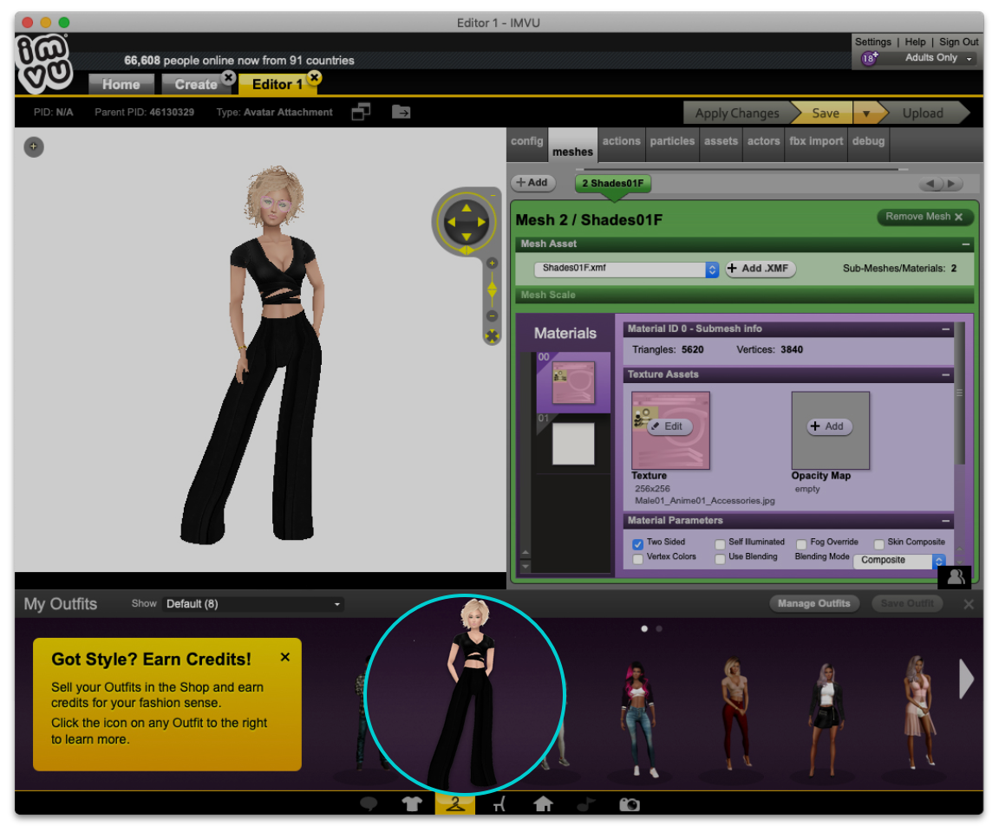The width and height of the screenshot is (999, 832).
Task: Show the next outfits with the right arrow
Action: (x=966, y=679)
